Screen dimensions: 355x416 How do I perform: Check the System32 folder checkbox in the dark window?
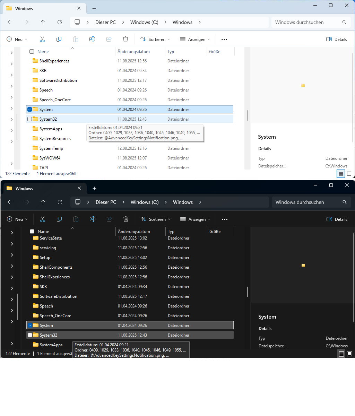(30, 335)
